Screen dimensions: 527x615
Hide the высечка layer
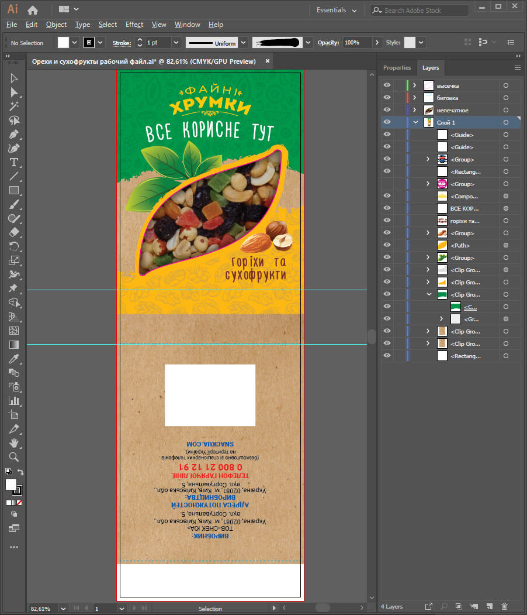387,85
